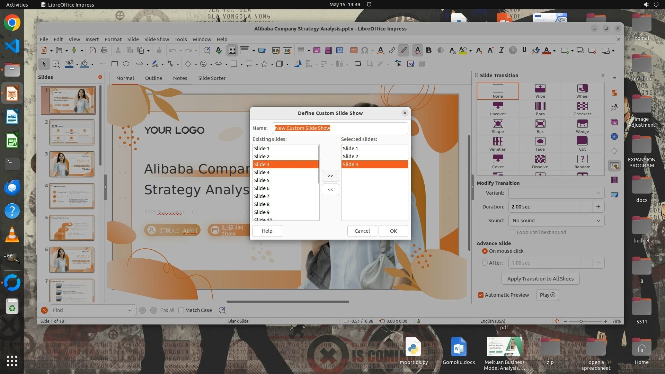
Task: Click the Print toolbar icon
Action: click(x=104, y=51)
